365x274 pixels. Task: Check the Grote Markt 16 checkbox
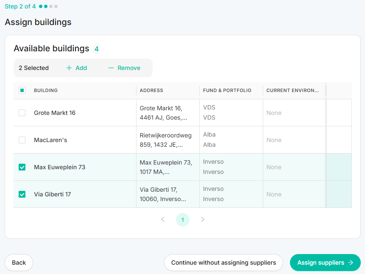[22, 113]
